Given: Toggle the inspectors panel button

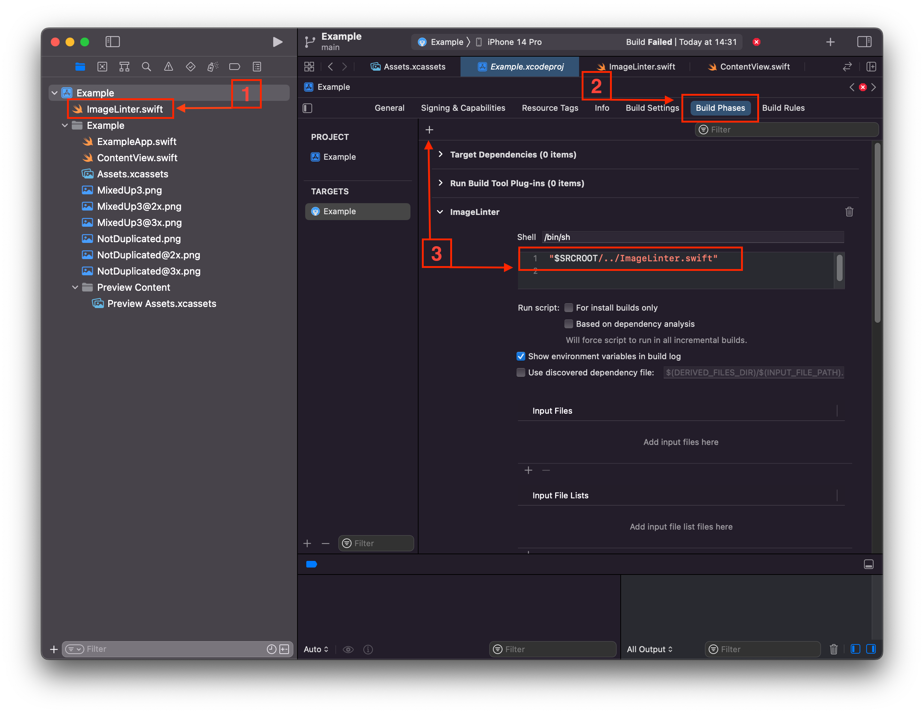Looking at the screenshot, I should click(x=864, y=42).
